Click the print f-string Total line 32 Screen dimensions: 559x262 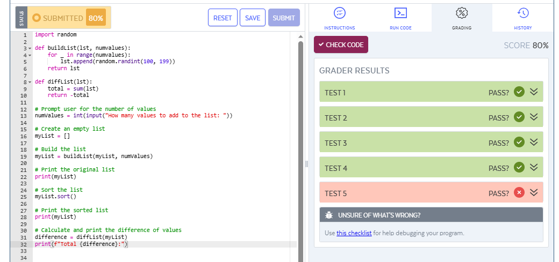pyautogui.click(x=81, y=244)
